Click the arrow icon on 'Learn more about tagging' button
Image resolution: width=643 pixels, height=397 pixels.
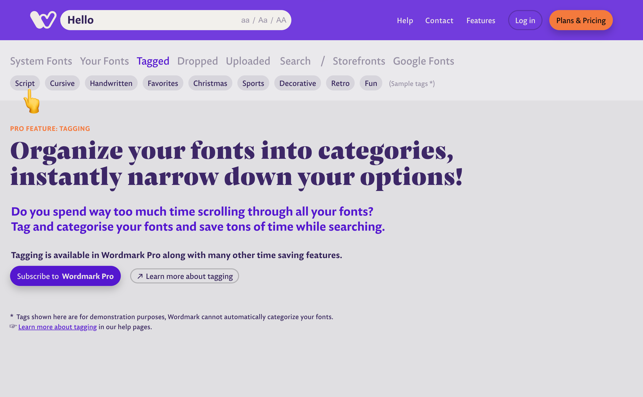pos(140,276)
